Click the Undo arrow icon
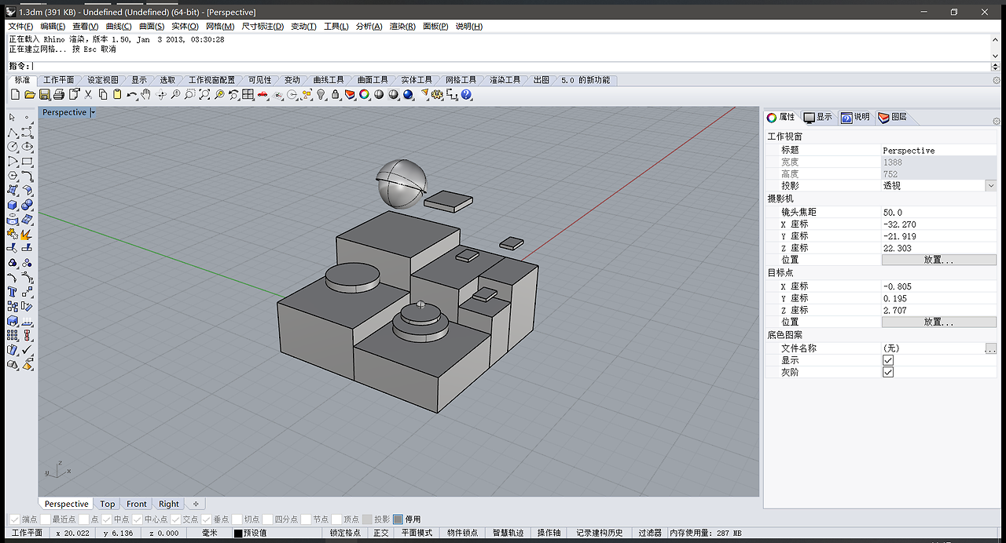 132,94
